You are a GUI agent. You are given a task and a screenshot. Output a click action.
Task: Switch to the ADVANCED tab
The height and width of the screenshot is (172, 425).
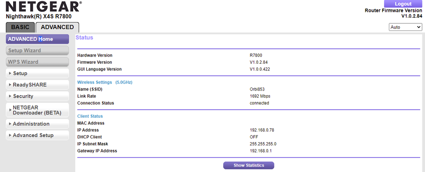coord(57,27)
